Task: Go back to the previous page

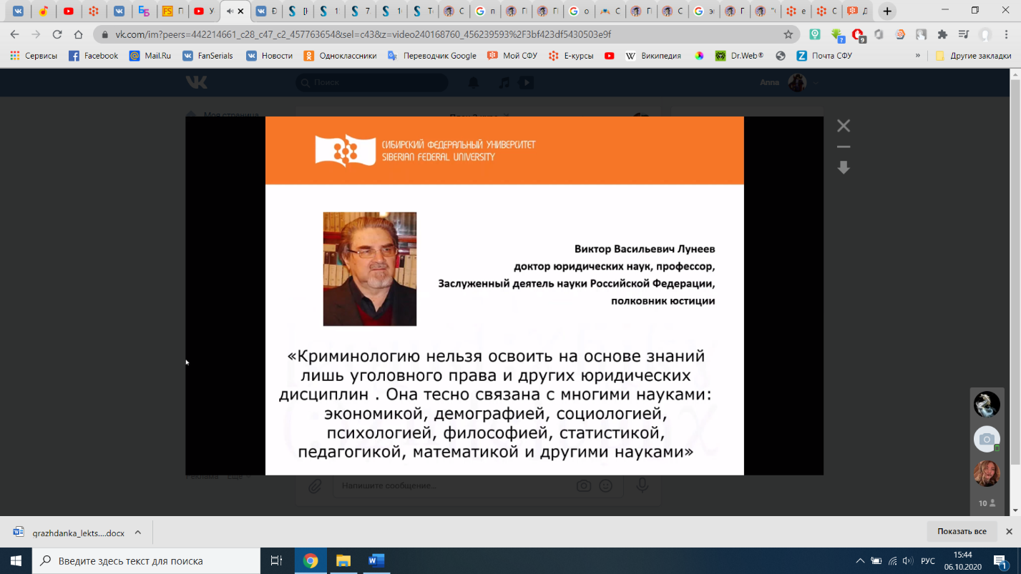Action: [15, 34]
